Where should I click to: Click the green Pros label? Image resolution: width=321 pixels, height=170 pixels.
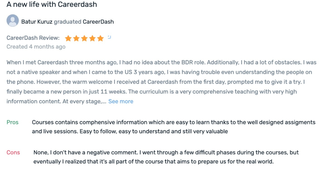[x=13, y=122]
